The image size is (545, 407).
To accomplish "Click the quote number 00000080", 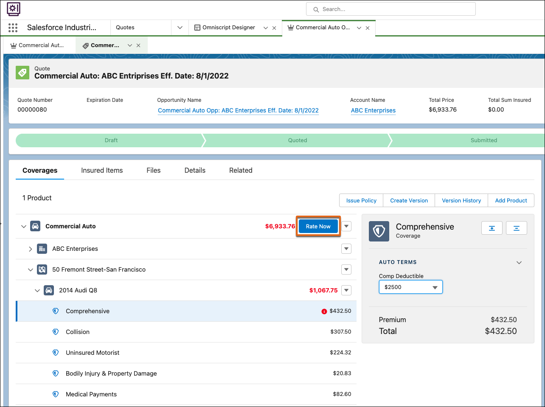I will [32, 109].
